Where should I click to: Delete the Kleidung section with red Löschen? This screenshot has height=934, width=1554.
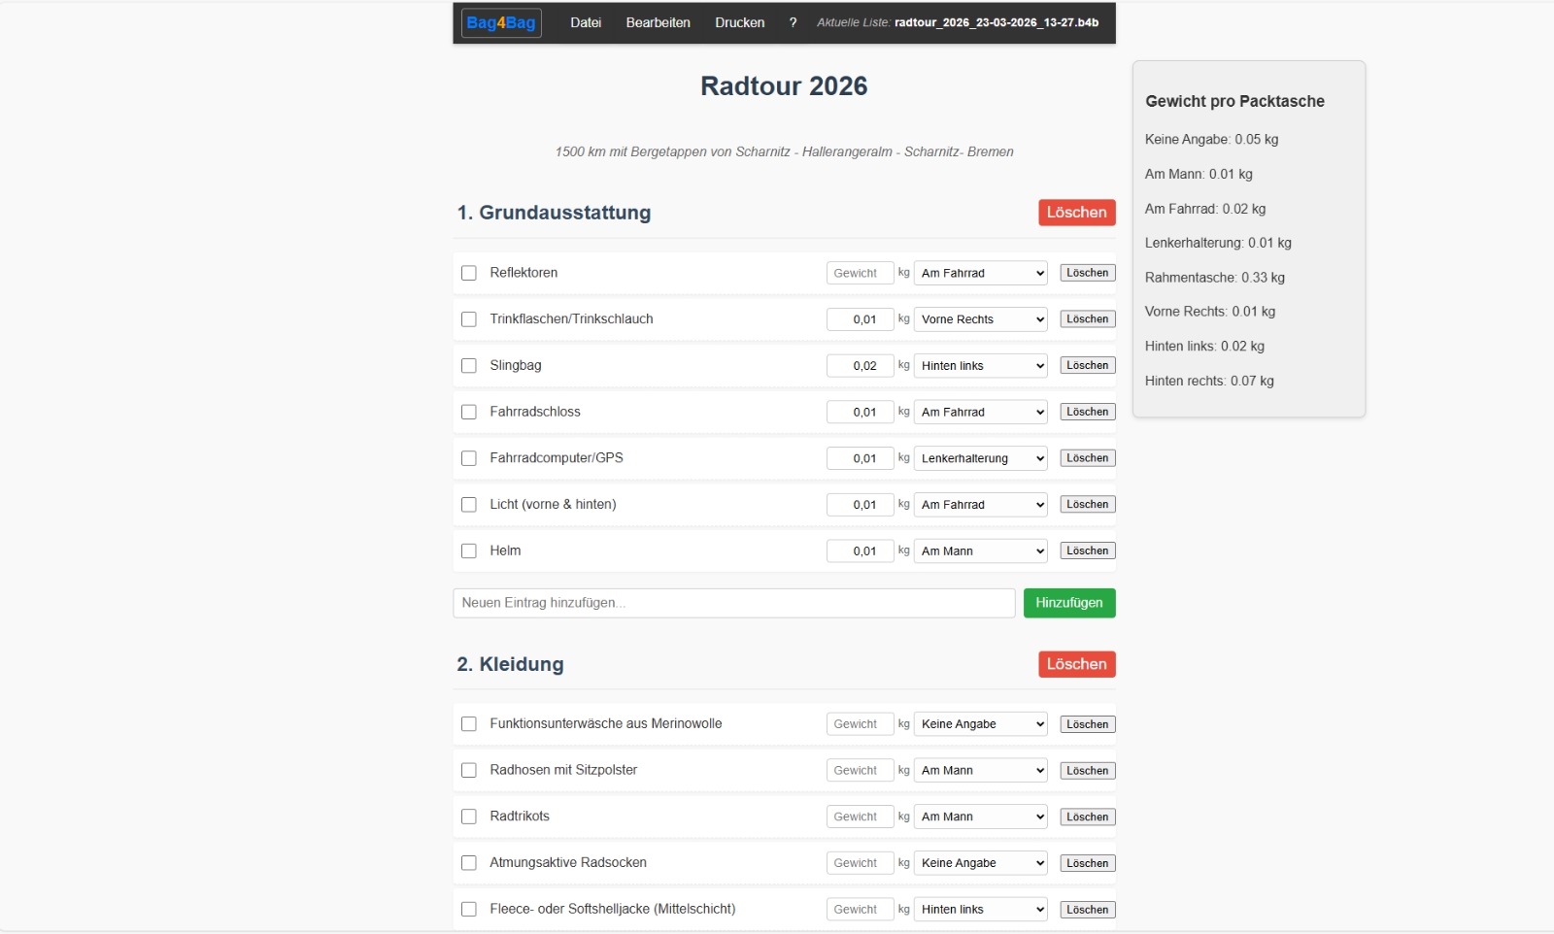click(x=1076, y=664)
